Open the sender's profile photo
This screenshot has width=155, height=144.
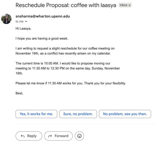click(7, 19)
